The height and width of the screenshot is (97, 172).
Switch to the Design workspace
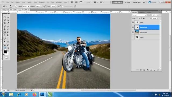point(127,2)
